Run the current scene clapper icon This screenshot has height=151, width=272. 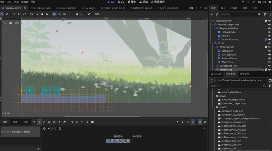pyautogui.click(x=260, y=2)
